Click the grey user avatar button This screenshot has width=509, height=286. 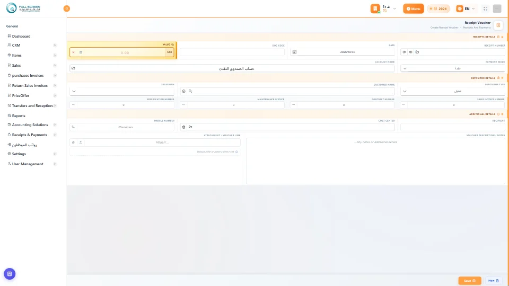[x=497, y=9]
